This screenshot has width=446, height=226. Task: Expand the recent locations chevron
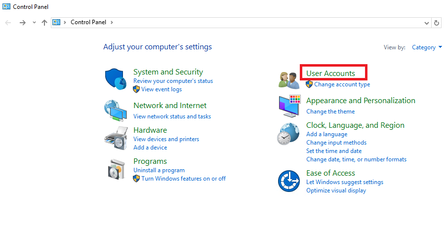[34, 23]
